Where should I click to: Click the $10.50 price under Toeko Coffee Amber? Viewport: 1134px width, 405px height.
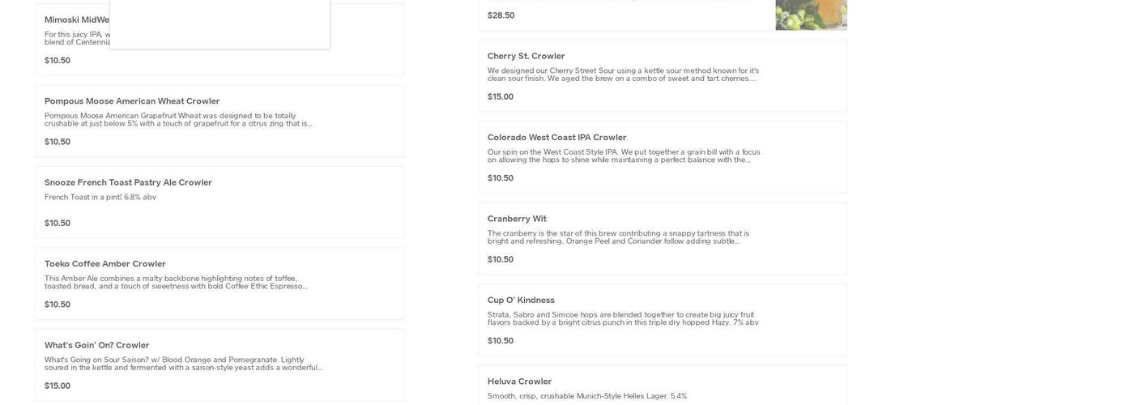[58, 305]
